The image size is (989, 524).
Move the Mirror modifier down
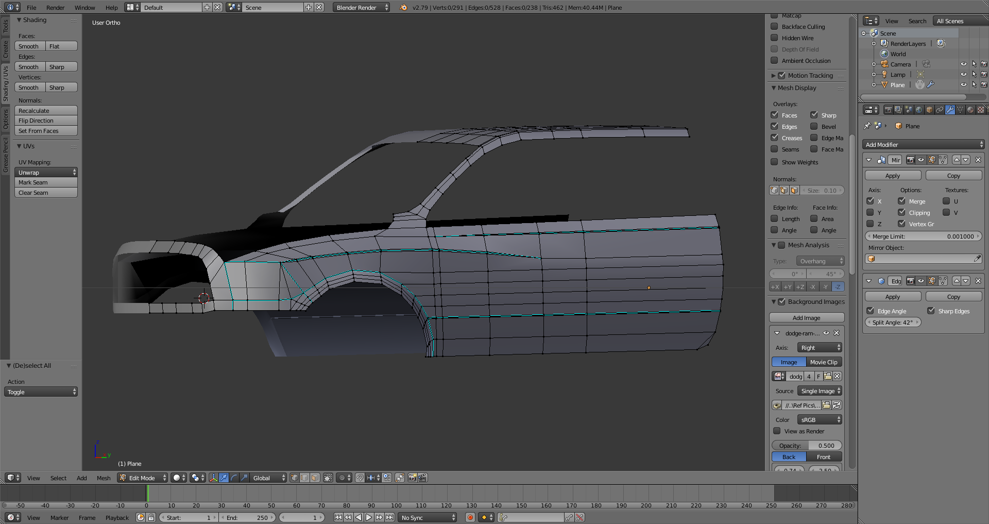pyautogui.click(x=966, y=160)
